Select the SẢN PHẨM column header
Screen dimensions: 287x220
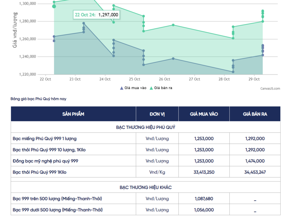click(x=73, y=114)
